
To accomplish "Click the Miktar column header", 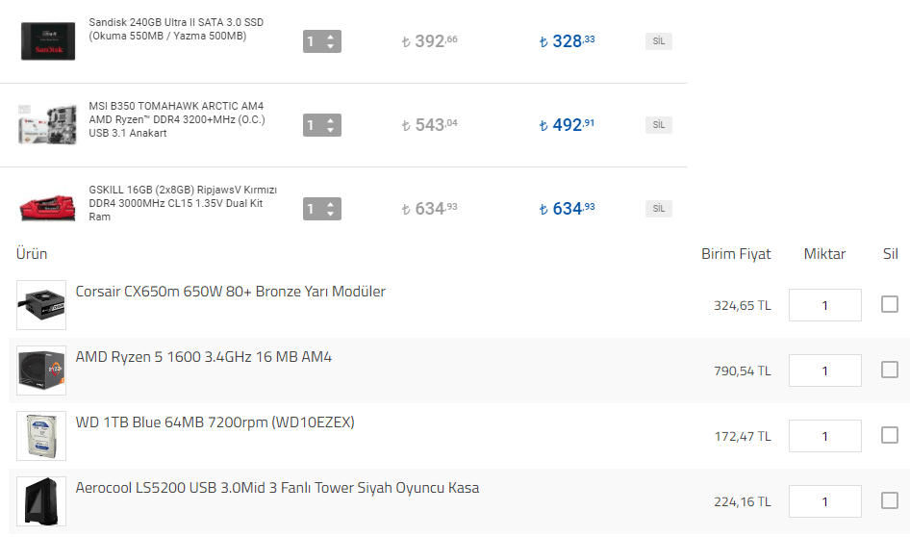I will point(824,254).
